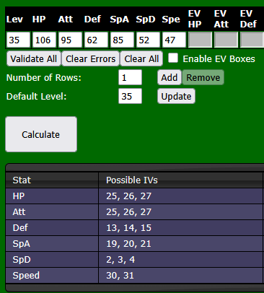Image resolution: width=264 pixels, height=293 pixels.
Task: Enable the EV Boxes checkbox
Action: pyautogui.click(x=173, y=58)
